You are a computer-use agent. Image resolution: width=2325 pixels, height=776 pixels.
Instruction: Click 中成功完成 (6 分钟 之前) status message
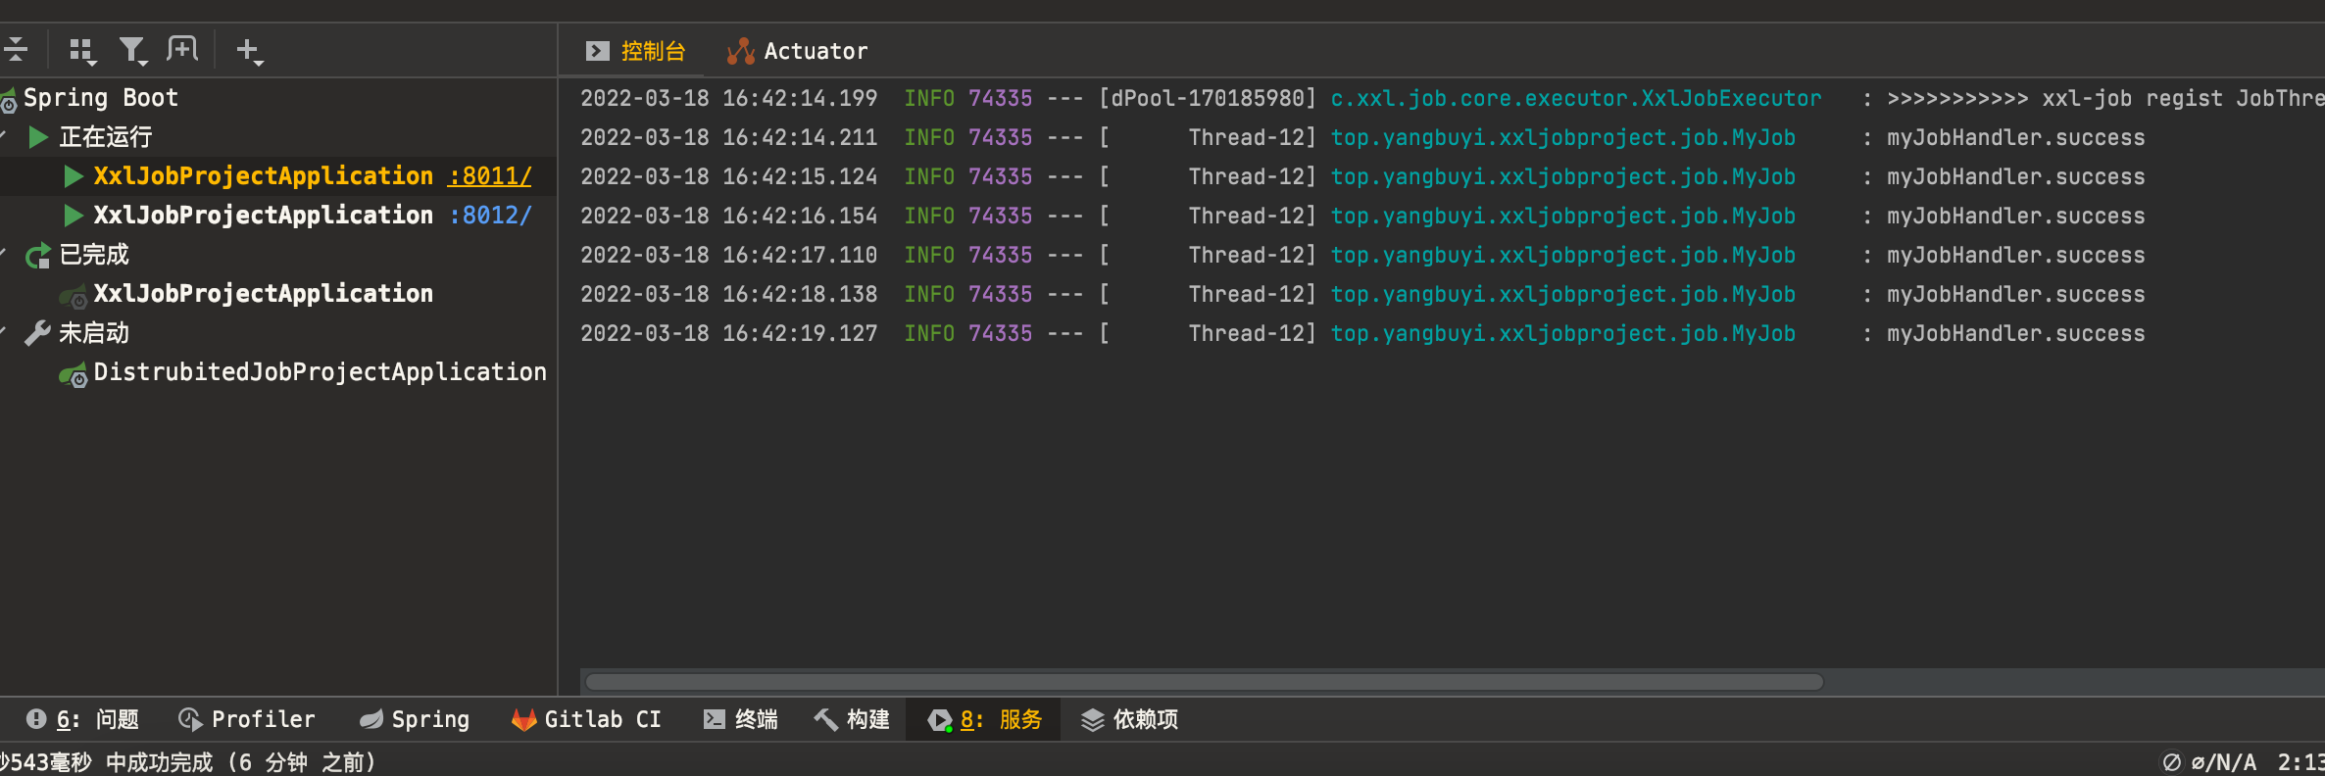coord(240,762)
